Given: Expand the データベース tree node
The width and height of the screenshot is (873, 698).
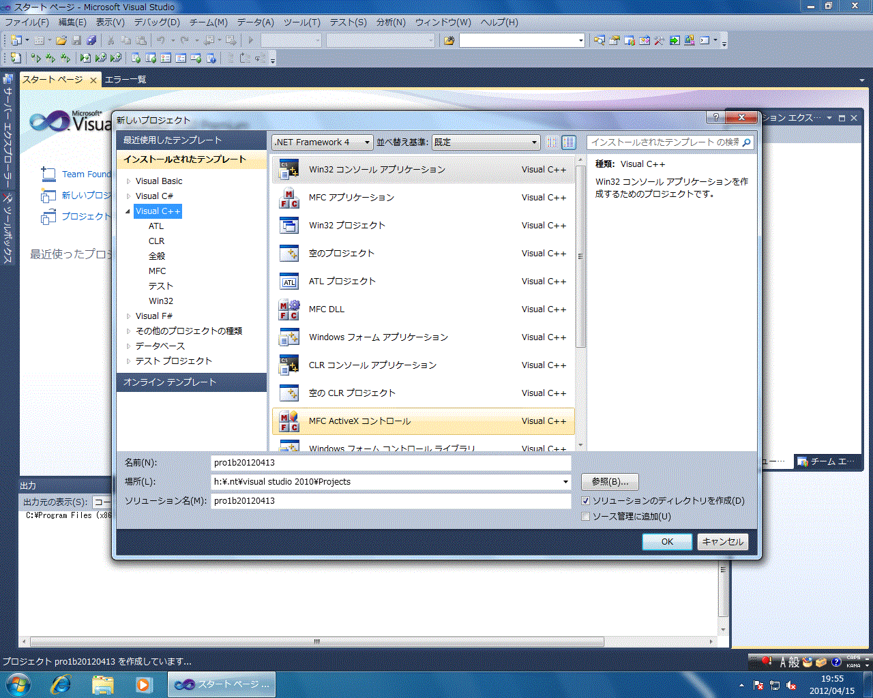Looking at the screenshot, I should tap(128, 346).
